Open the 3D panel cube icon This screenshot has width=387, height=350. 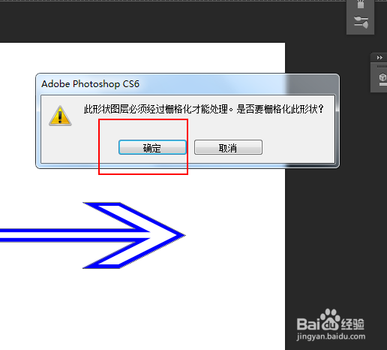tap(382, 77)
